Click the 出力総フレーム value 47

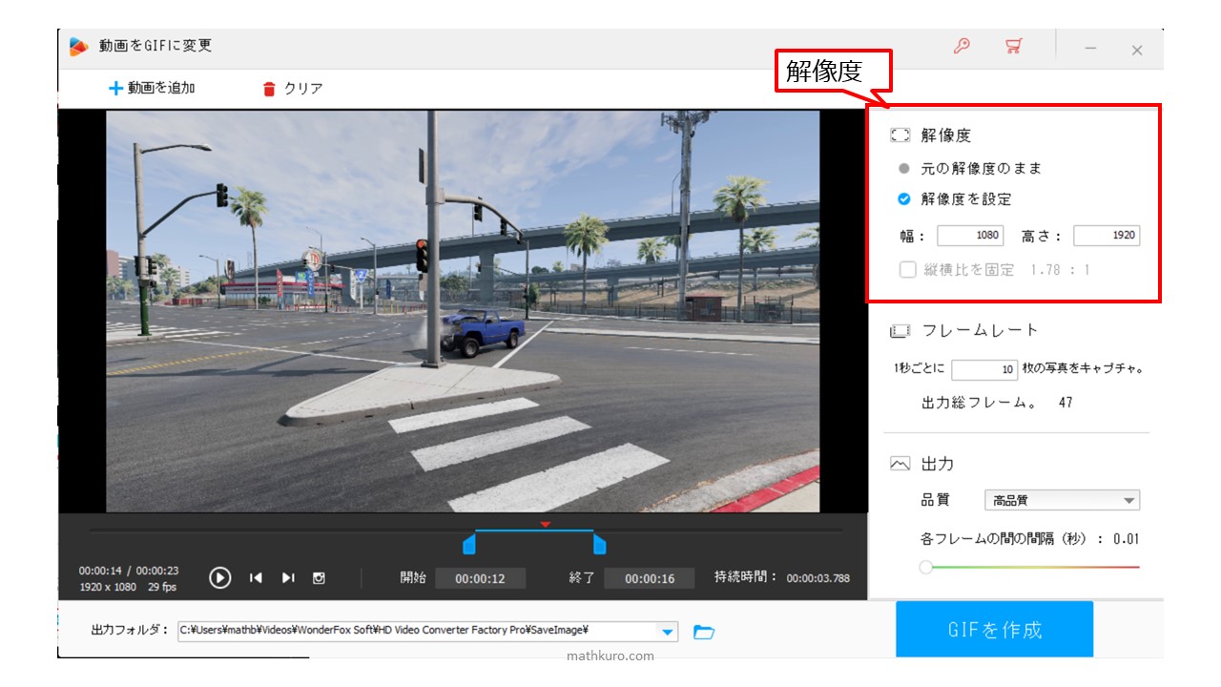[1066, 403]
